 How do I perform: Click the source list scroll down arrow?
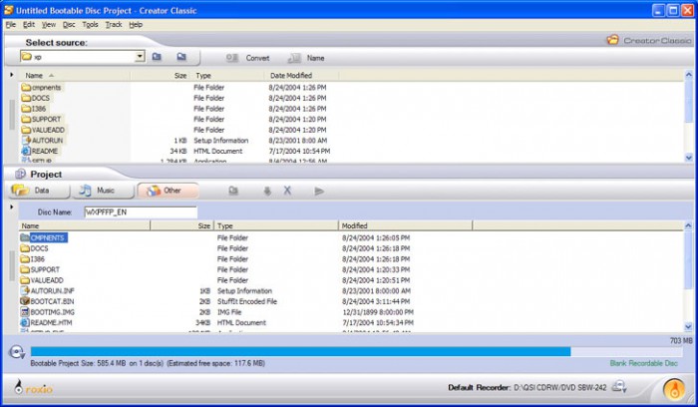(689, 158)
